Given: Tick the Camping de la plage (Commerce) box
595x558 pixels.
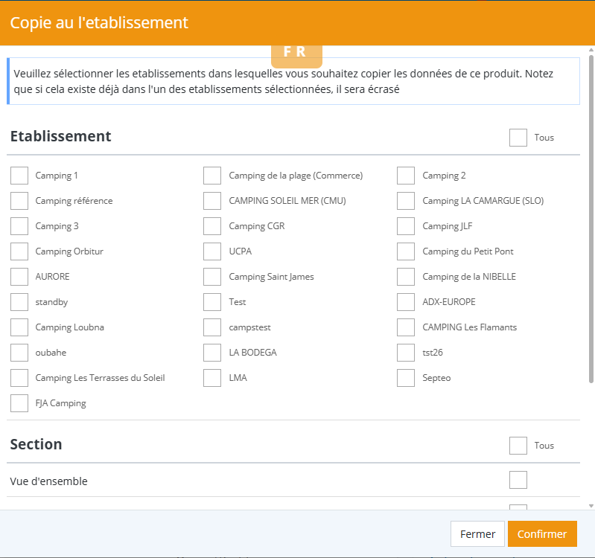Looking at the screenshot, I should click(212, 176).
